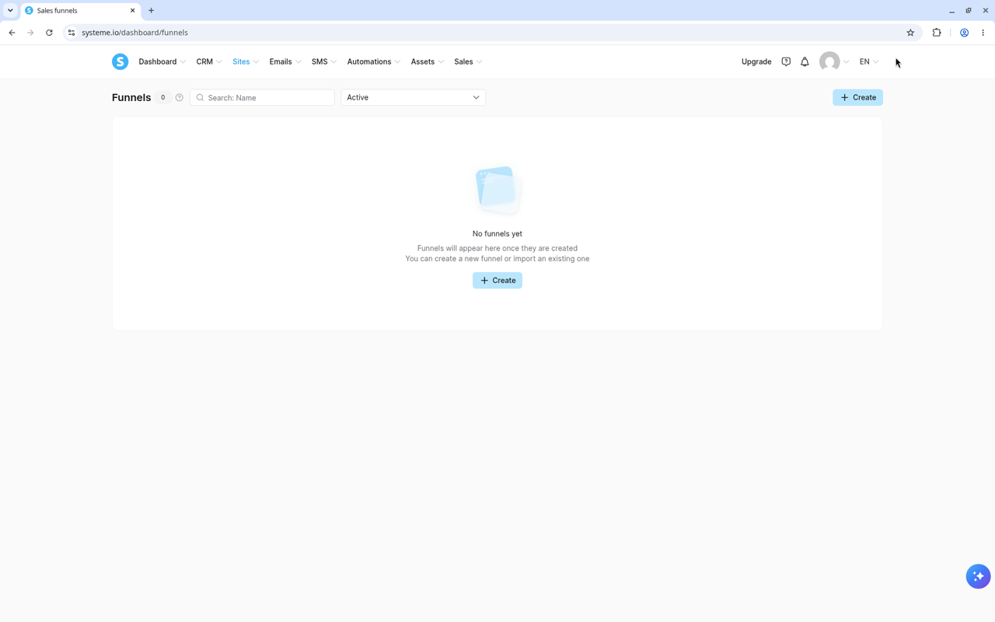The height and width of the screenshot is (622, 995).
Task: Click the 'No funnels yet' text
Action: [x=497, y=233]
